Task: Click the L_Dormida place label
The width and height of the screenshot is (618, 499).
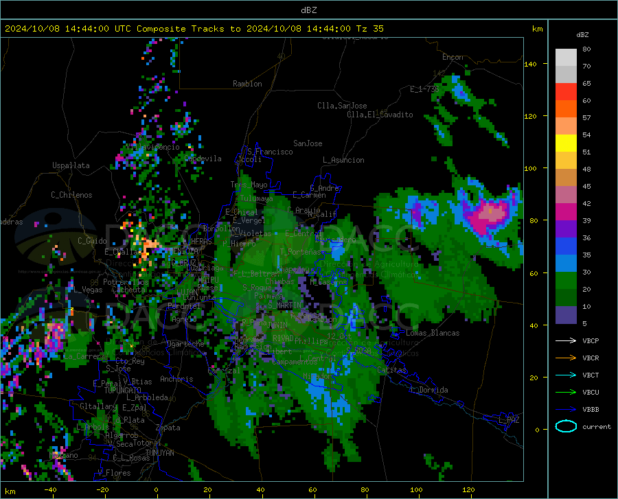Action: [x=428, y=390]
